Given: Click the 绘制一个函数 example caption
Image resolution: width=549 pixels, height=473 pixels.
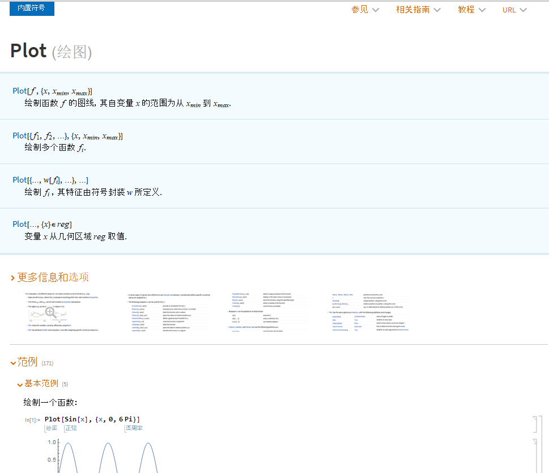Looking at the screenshot, I should [x=50, y=403].
